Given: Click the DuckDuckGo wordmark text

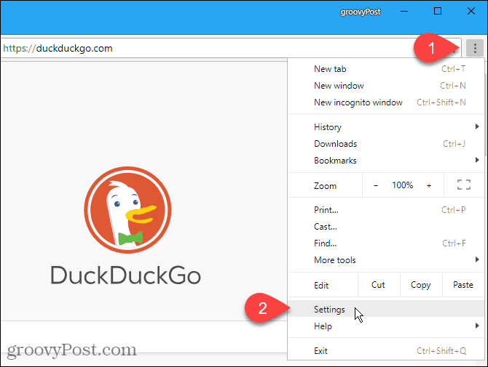Looking at the screenshot, I should point(126,275).
